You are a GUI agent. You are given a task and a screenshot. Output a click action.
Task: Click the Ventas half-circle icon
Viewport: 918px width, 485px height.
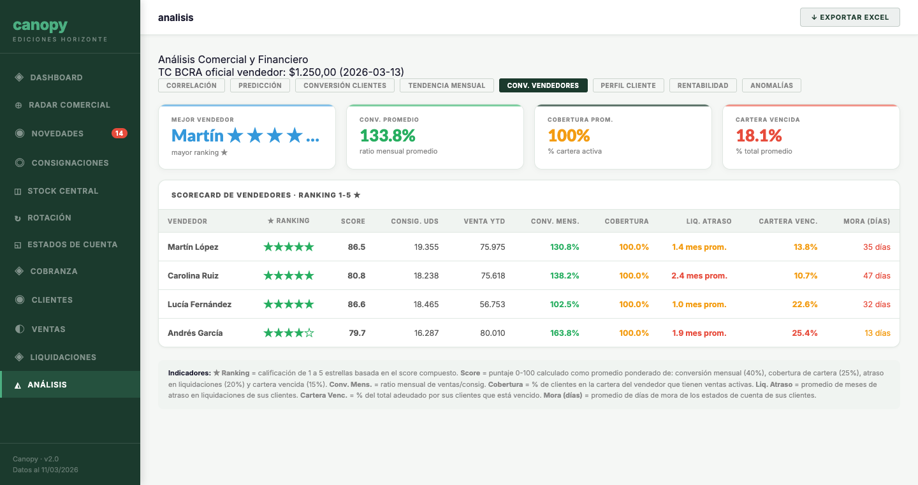(20, 329)
